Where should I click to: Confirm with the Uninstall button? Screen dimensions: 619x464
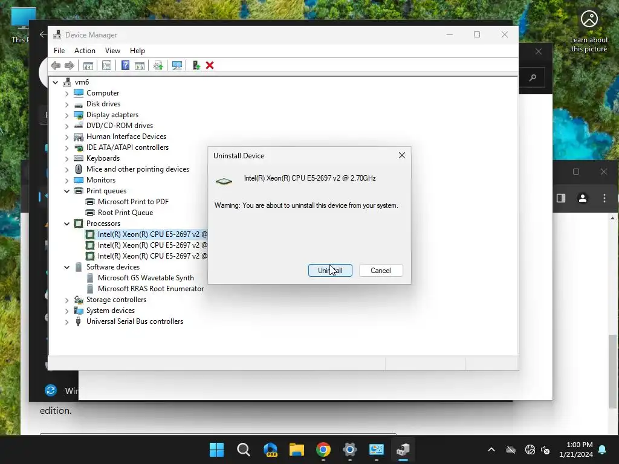pos(330,270)
